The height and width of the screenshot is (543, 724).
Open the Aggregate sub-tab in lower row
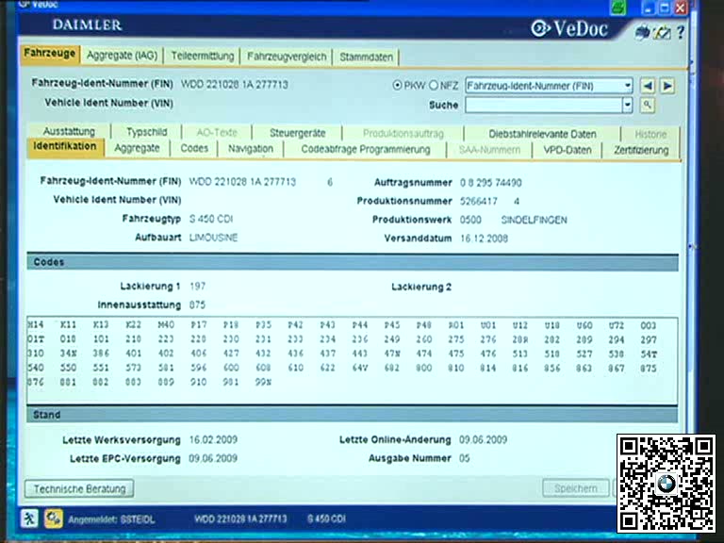click(x=137, y=149)
